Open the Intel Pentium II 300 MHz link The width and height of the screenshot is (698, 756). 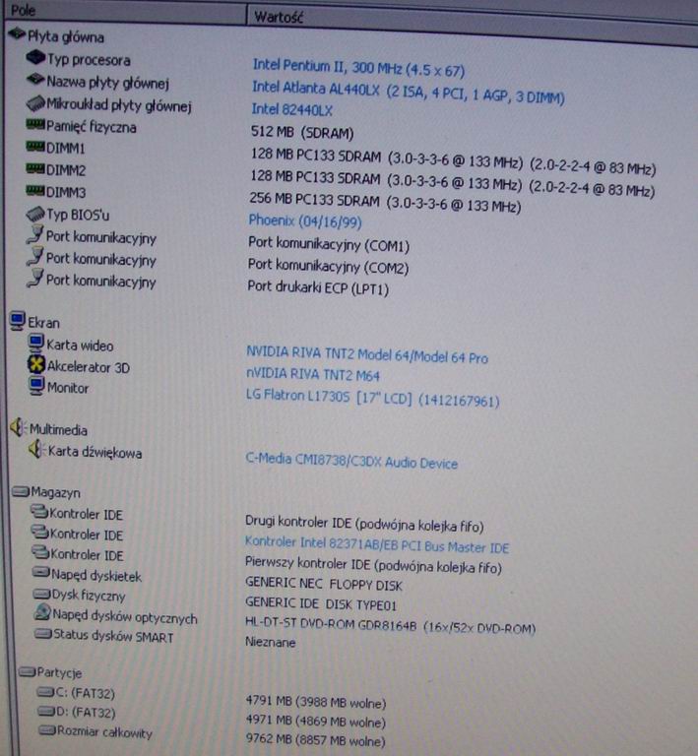(358, 68)
